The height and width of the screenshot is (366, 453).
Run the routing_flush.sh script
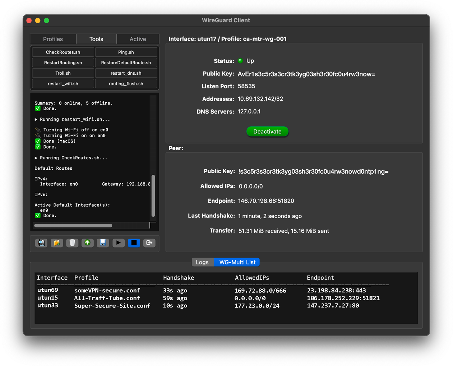point(126,84)
